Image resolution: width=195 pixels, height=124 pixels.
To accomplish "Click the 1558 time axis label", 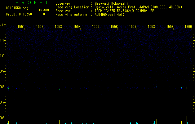I will pos(151,27).
